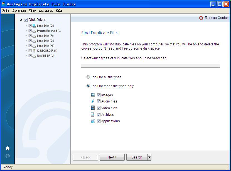This screenshot has width=231, height=171.
Task: Open the View menu
Action: coord(32,11)
